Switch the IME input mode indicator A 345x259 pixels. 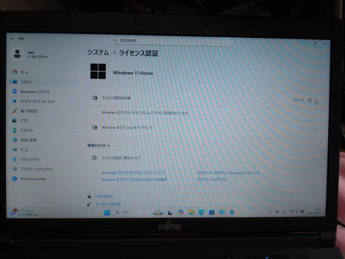click(285, 212)
